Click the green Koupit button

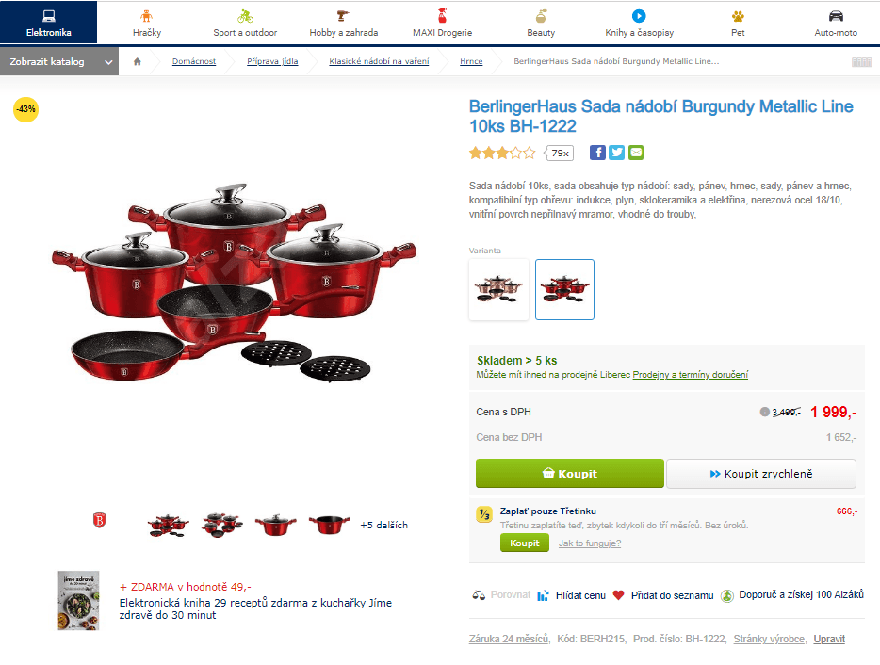pyautogui.click(x=570, y=474)
